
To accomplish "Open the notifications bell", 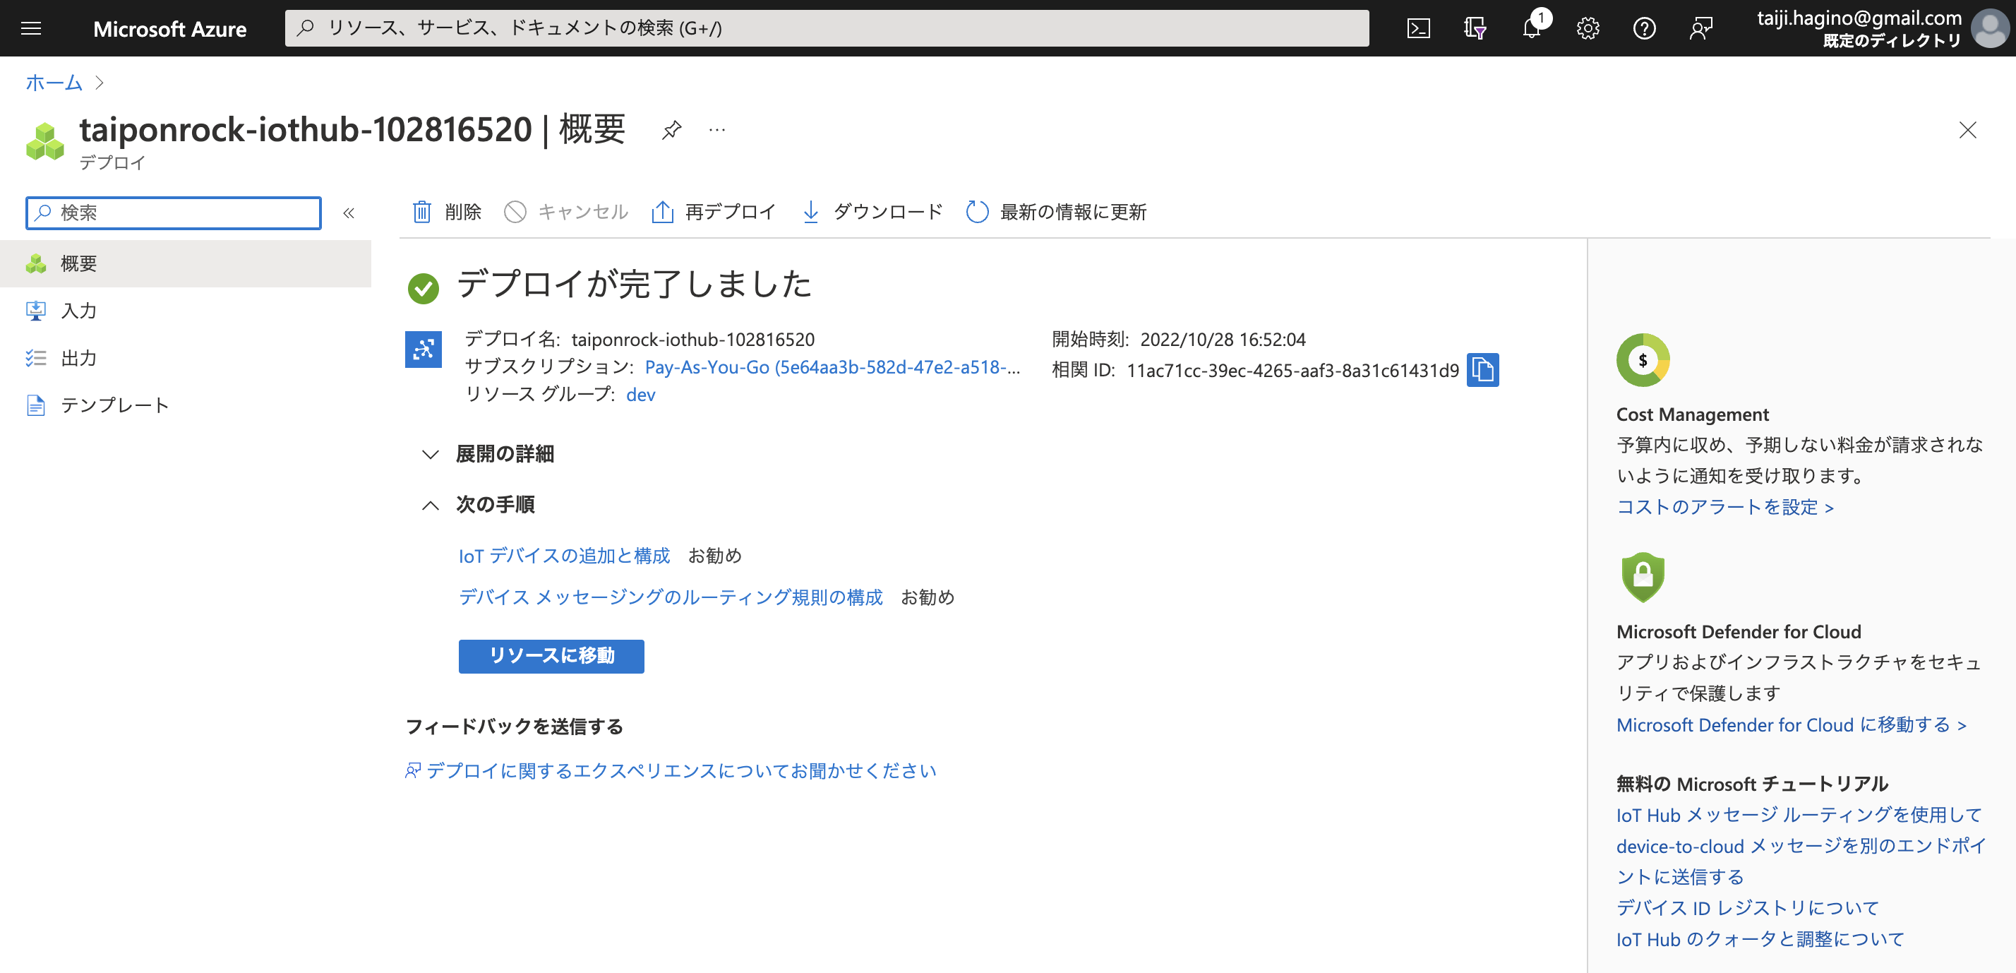I will (1532, 29).
